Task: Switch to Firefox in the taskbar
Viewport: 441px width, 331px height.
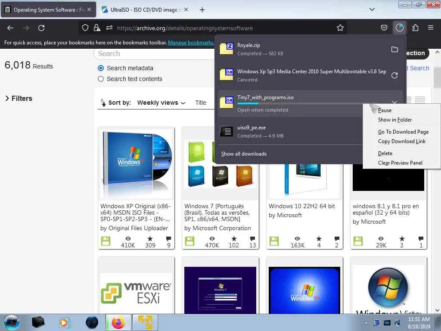Action: (x=118, y=322)
